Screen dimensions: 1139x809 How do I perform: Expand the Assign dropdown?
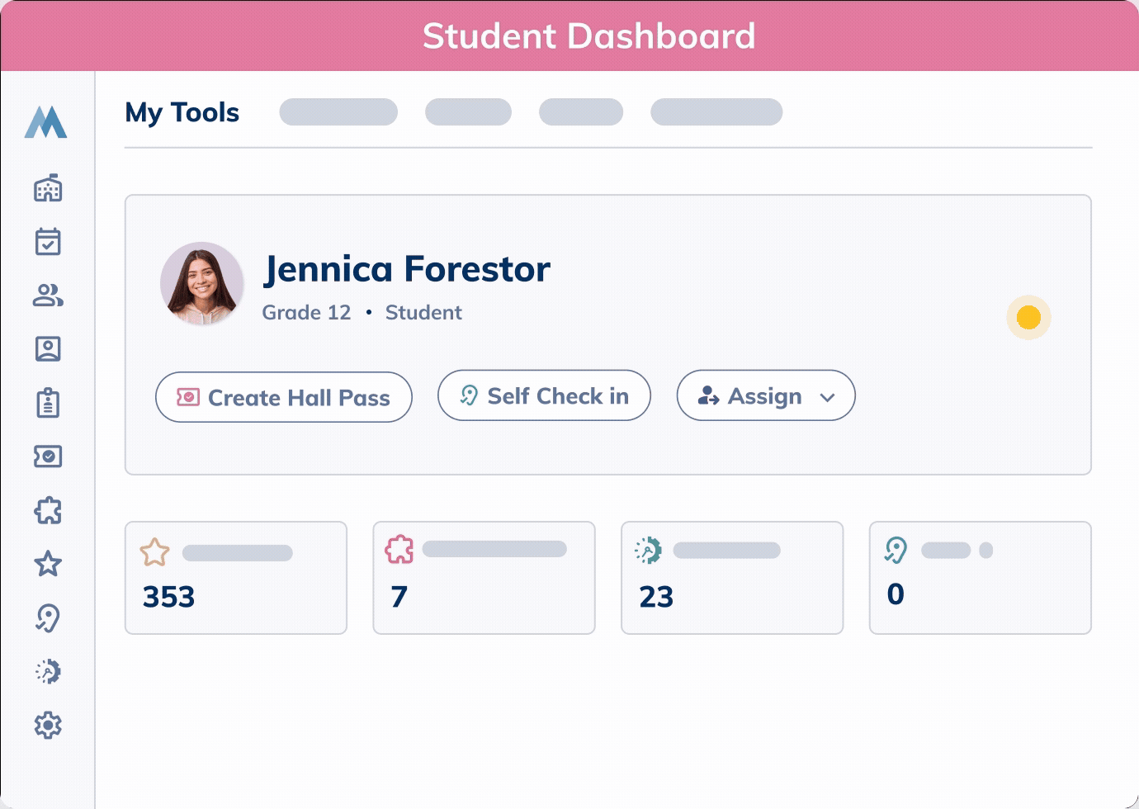click(x=766, y=395)
